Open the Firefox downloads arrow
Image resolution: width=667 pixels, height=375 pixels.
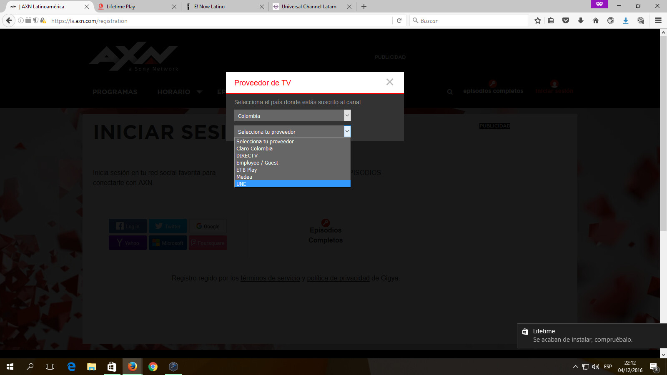[581, 20]
